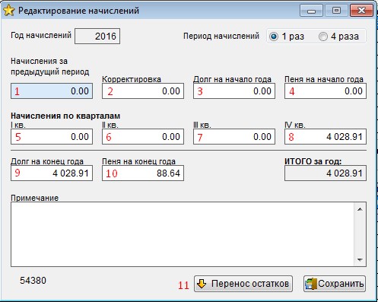378x302 pixels.
Task: Click the Долг на начало года field
Action: coord(234,91)
